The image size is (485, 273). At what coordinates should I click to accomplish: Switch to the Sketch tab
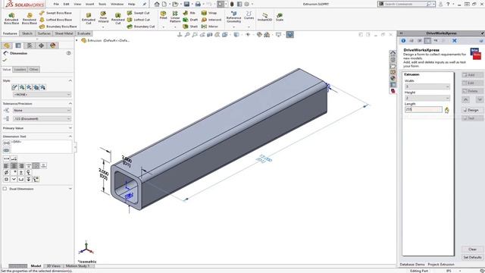(x=27, y=33)
